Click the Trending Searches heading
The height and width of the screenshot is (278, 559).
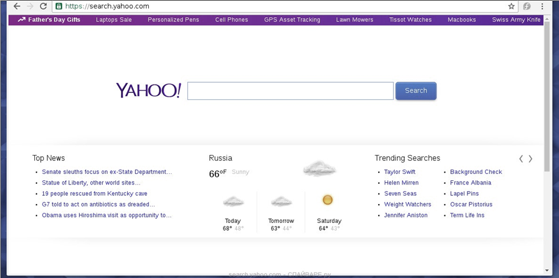(x=407, y=158)
